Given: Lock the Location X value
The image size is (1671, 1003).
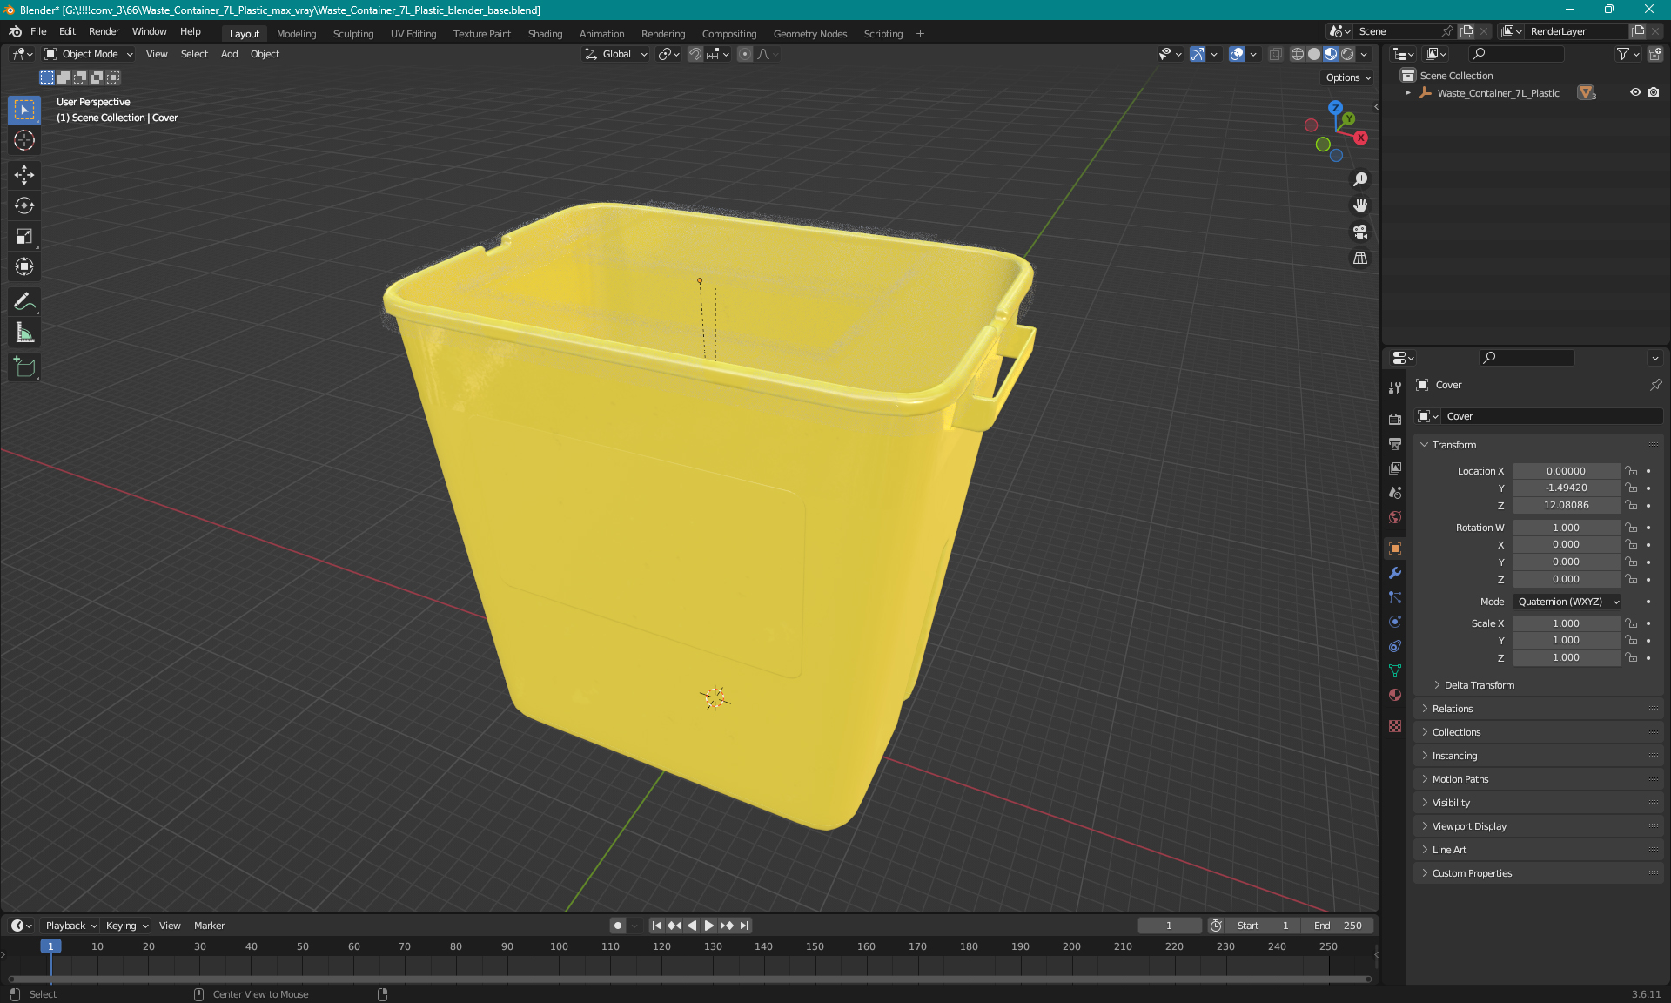Looking at the screenshot, I should pyautogui.click(x=1631, y=471).
